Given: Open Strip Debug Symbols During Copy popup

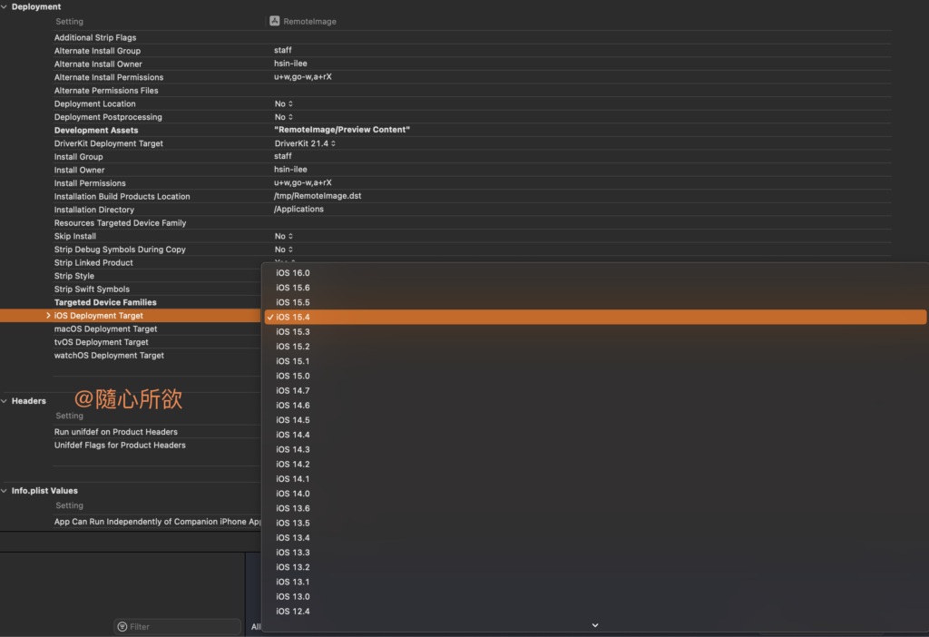Looking at the screenshot, I should tap(284, 250).
